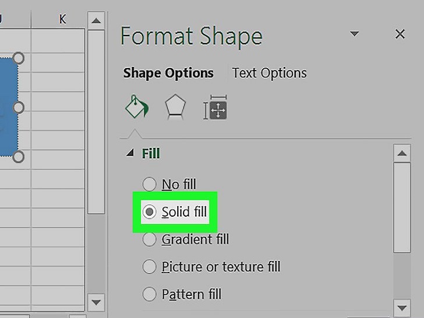424x318 pixels.
Task: Click the worksheet scrollbar up arrow
Action: click(x=96, y=20)
